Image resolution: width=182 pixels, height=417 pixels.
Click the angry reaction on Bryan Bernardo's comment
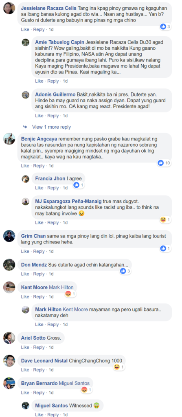84,390
